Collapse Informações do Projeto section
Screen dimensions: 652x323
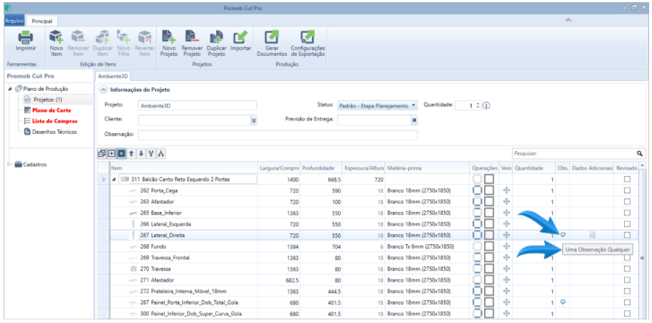[x=103, y=90]
